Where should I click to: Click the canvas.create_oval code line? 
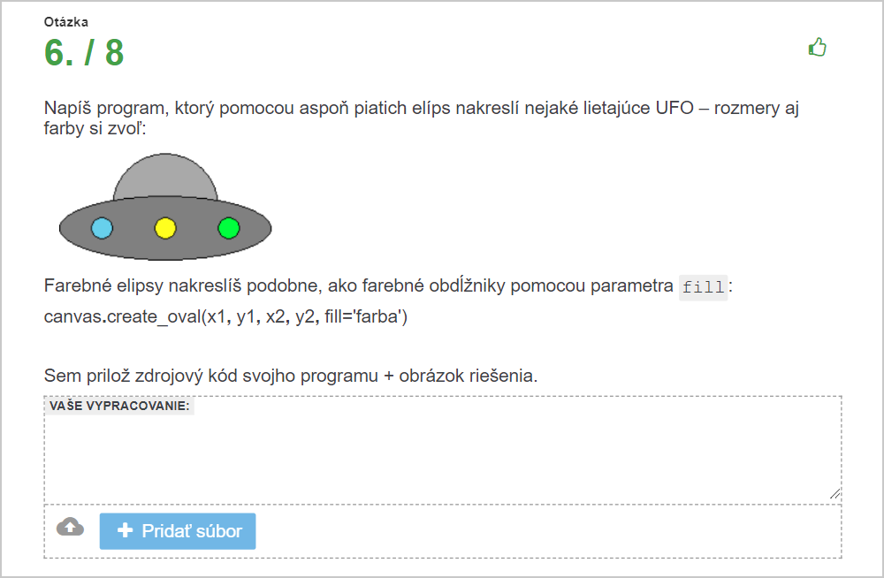(225, 317)
